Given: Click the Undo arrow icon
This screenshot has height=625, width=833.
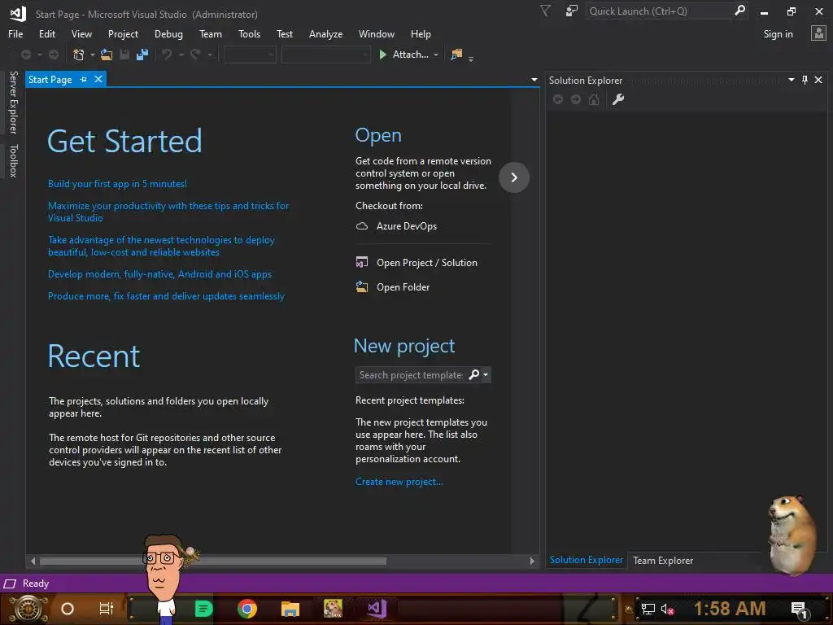Looking at the screenshot, I should [167, 55].
